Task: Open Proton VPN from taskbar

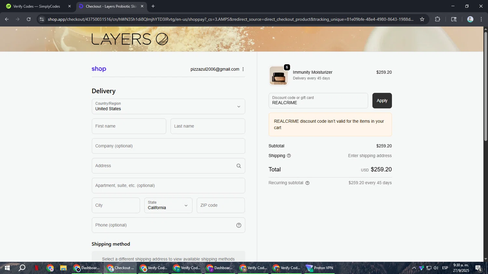Action: click(x=319, y=268)
